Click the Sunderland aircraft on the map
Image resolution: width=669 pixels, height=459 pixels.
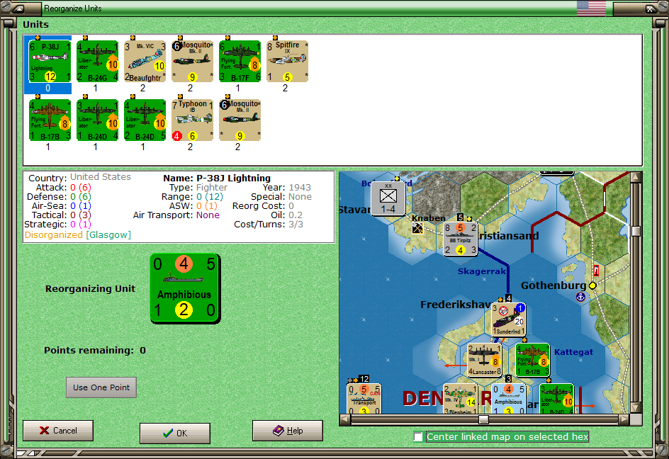(x=508, y=319)
